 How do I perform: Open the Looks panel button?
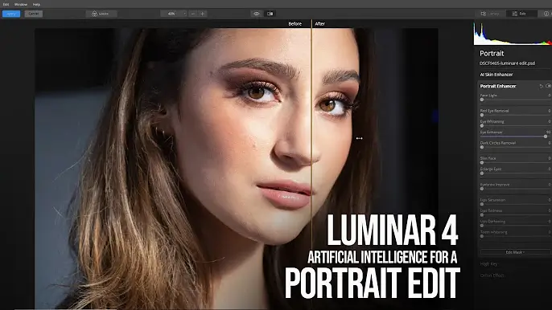click(x=101, y=14)
